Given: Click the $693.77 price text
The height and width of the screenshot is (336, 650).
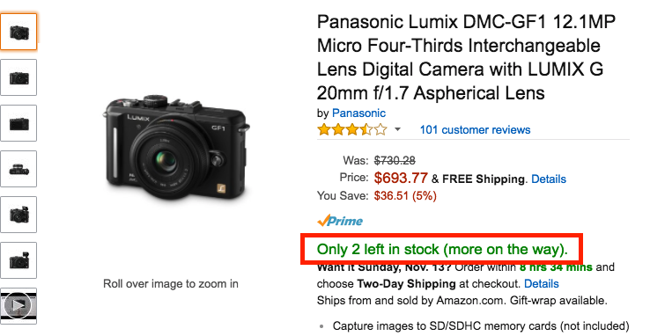Looking at the screenshot, I should [401, 178].
